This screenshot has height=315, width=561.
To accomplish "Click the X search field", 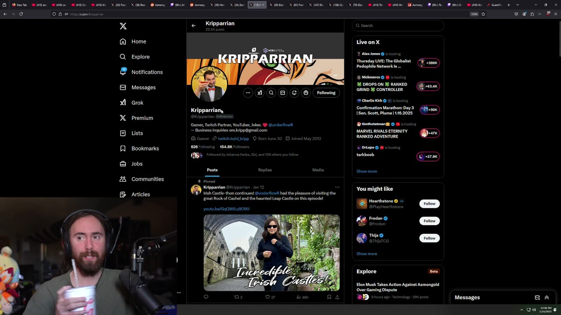I will click(x=398, y=25).
